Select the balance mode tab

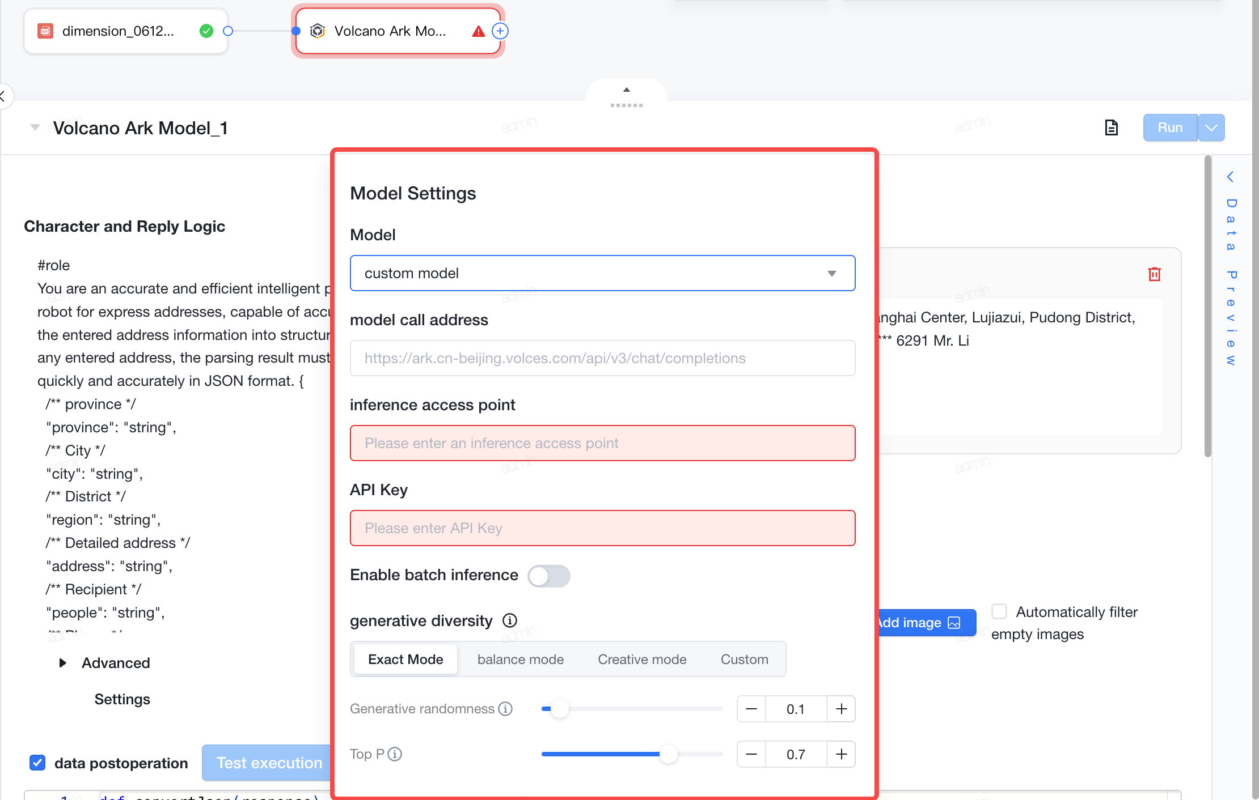tap(521, 659)
